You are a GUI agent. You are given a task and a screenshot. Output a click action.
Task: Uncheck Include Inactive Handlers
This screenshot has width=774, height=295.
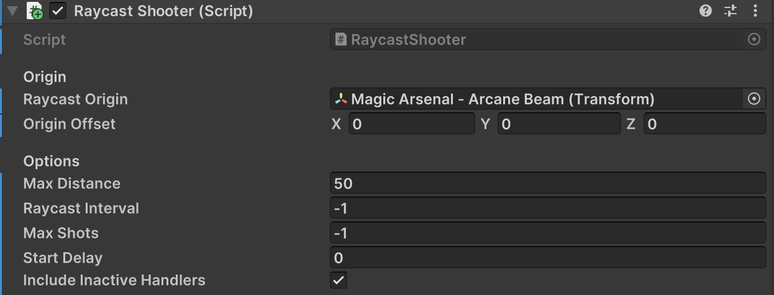click(339, 280)
